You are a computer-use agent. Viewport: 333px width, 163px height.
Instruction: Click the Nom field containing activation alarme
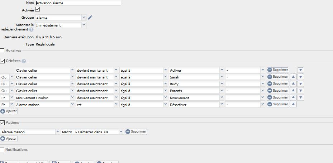click(78, 3)
